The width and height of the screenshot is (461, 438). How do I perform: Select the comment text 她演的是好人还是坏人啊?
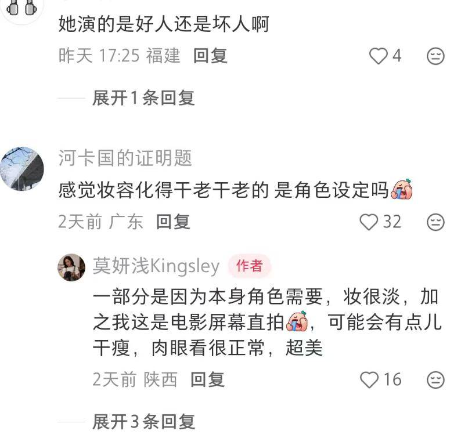coord(164,24)
